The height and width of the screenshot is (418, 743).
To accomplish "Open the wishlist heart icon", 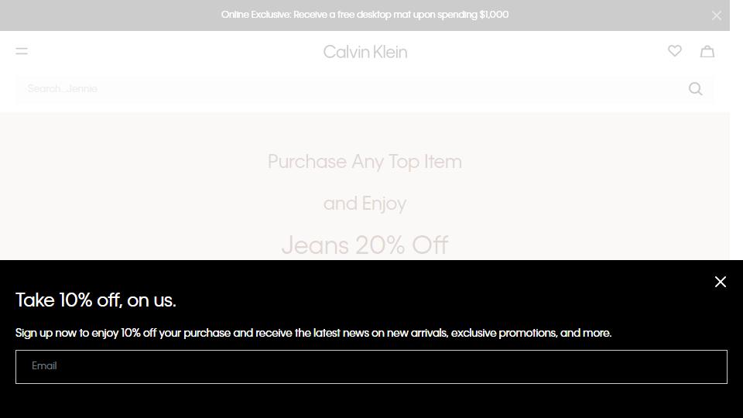I will (675, 51).
